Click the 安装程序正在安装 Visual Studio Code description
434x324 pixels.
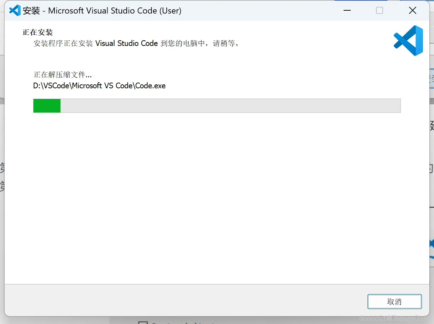136,43
